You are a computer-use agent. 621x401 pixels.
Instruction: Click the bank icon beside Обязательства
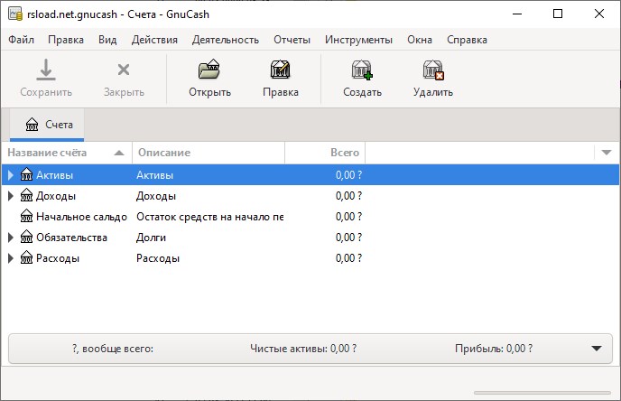click(26, 237)
